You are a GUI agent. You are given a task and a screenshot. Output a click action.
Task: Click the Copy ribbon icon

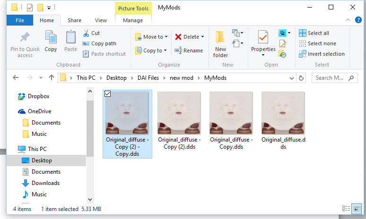pos(51,37)
